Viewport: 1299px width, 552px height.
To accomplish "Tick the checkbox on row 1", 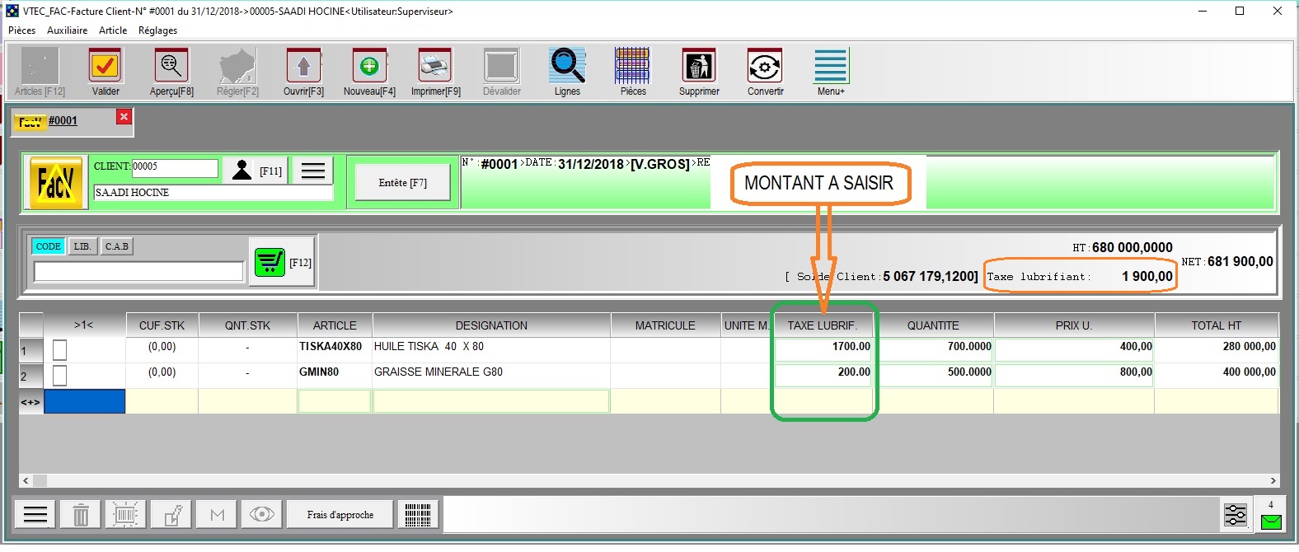I will pos(59,350).
